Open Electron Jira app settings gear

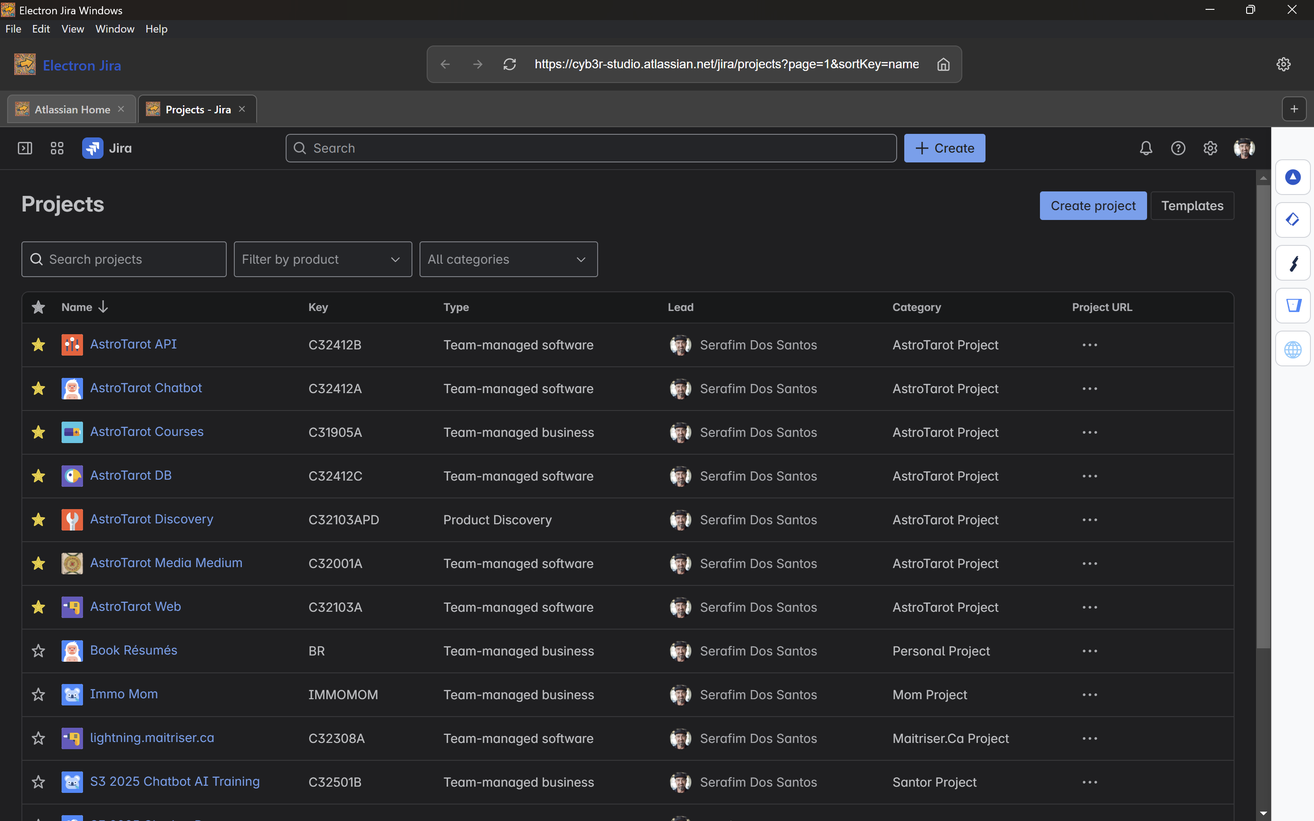1283,64
